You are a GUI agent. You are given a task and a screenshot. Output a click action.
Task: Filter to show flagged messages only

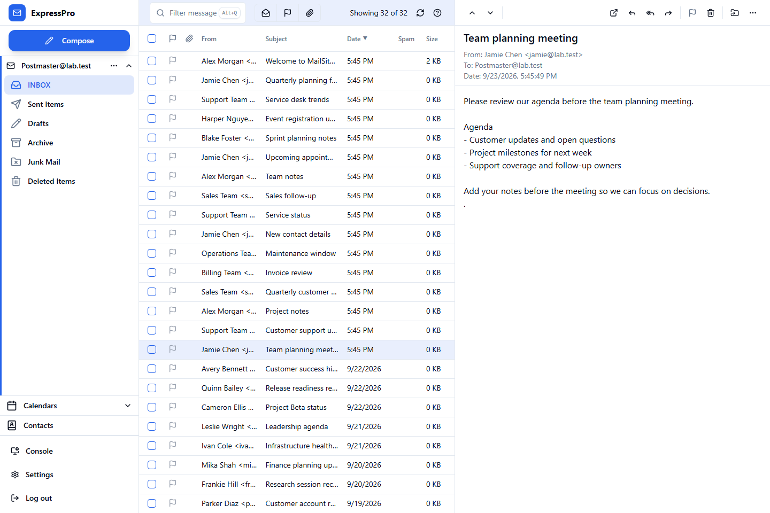288,13
